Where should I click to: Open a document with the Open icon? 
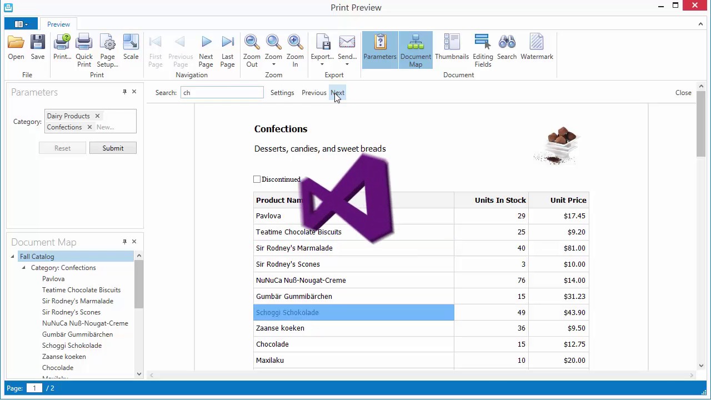(x=16, y=48)
